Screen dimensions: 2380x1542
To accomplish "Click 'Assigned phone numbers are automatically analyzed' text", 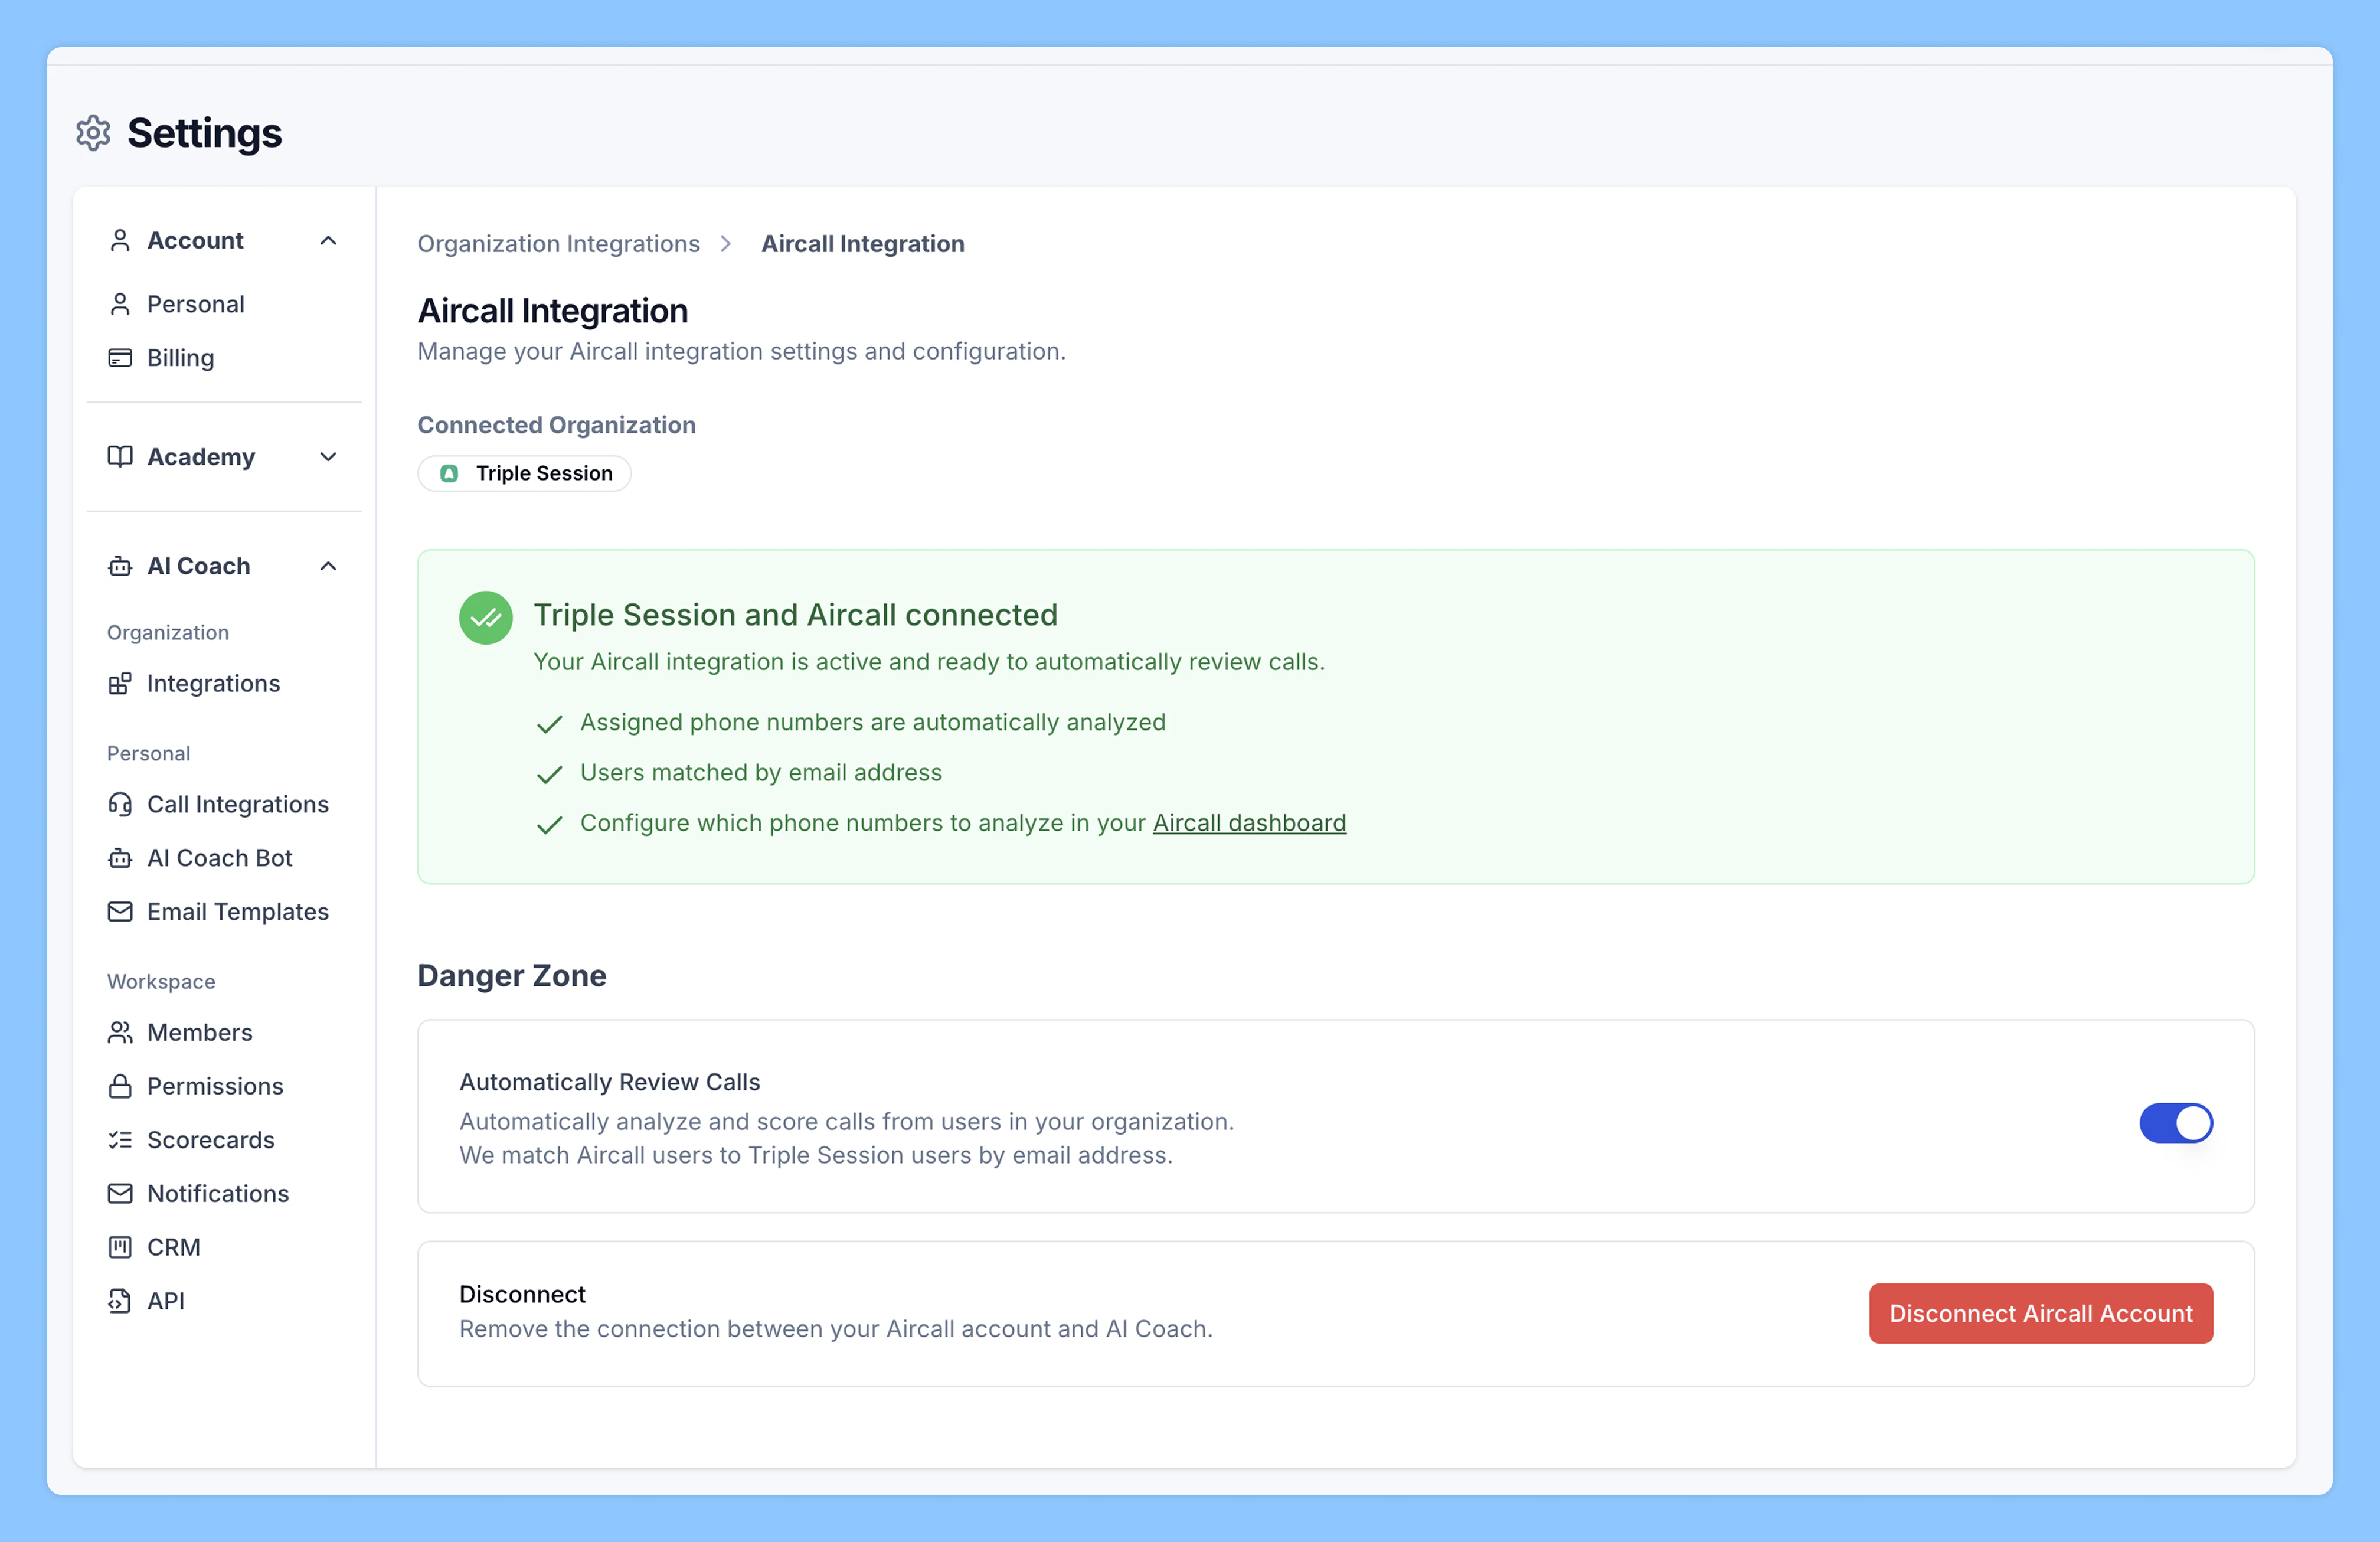I will [873, 723].
